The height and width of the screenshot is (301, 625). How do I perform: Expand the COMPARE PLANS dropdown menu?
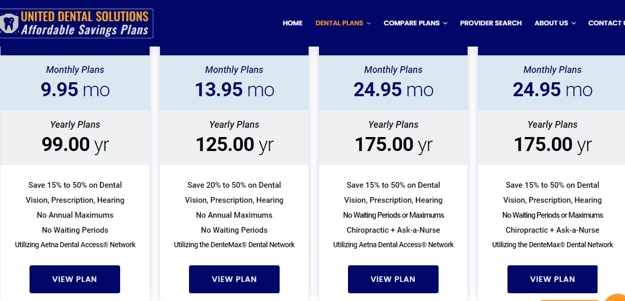point(415,23)
